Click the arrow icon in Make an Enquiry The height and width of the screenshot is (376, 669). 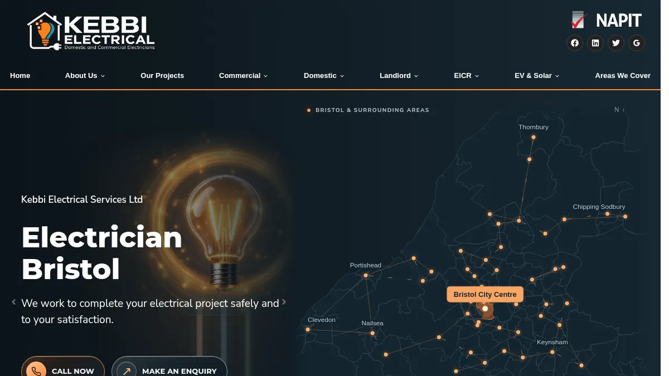[127, 371]
